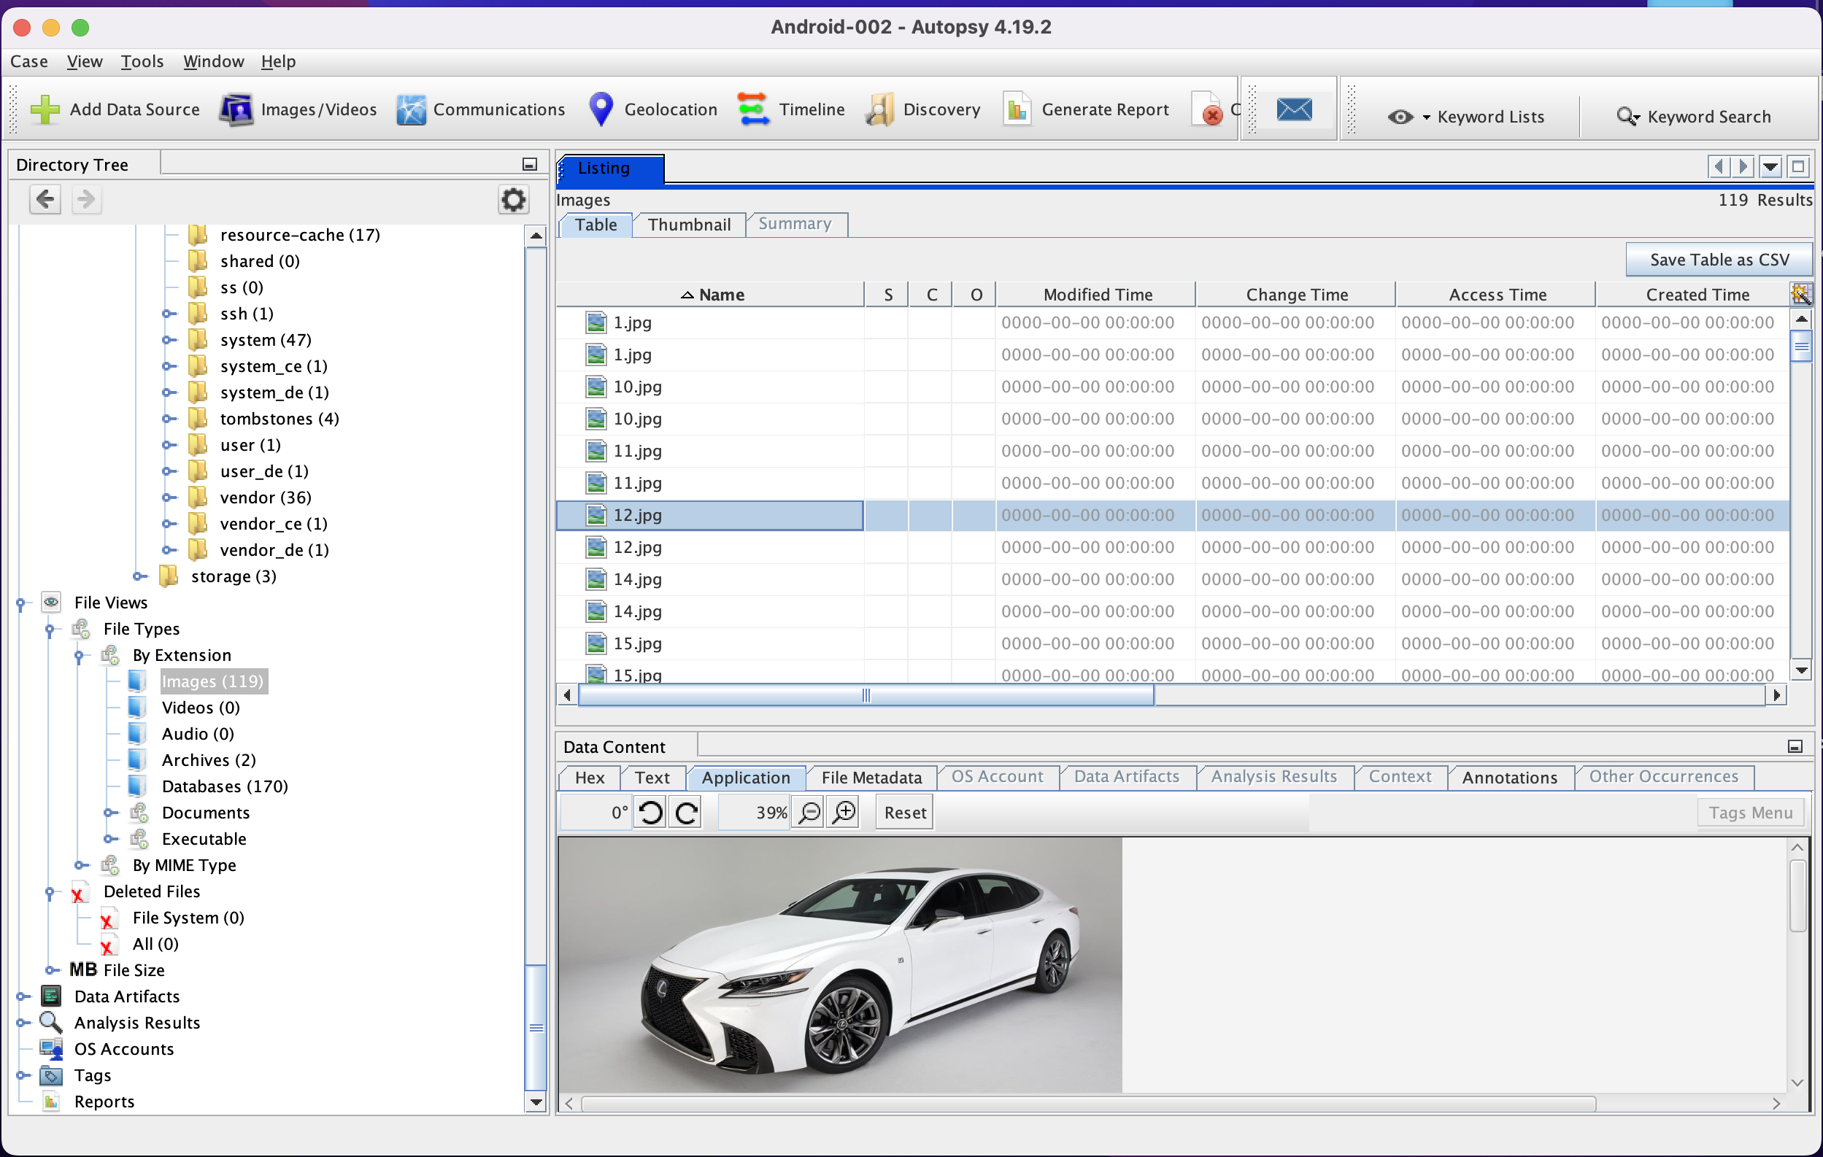Rotate the image preview counterclockwise
The height and width of the screenshot is (1157, 1823).
pos(650,812)
